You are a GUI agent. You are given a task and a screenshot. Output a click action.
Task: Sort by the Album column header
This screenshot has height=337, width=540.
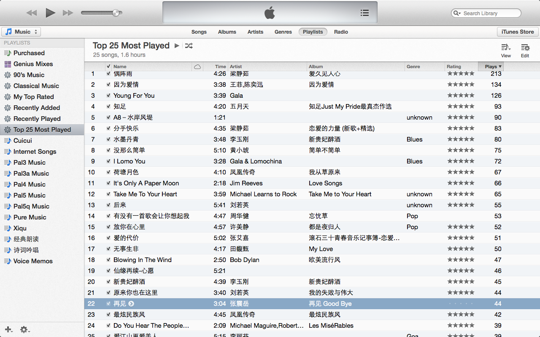(x=356, y=67)
